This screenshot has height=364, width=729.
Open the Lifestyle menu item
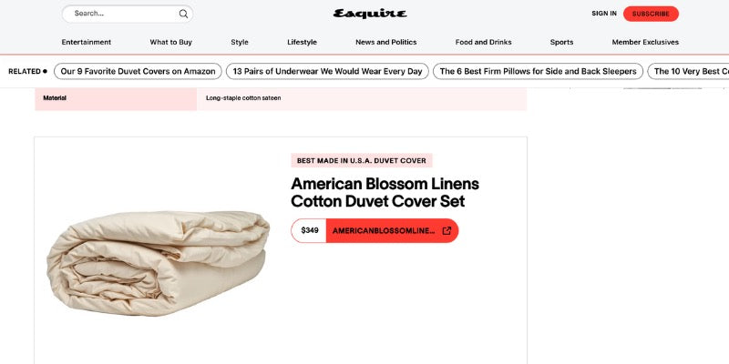tap(302, 42)
